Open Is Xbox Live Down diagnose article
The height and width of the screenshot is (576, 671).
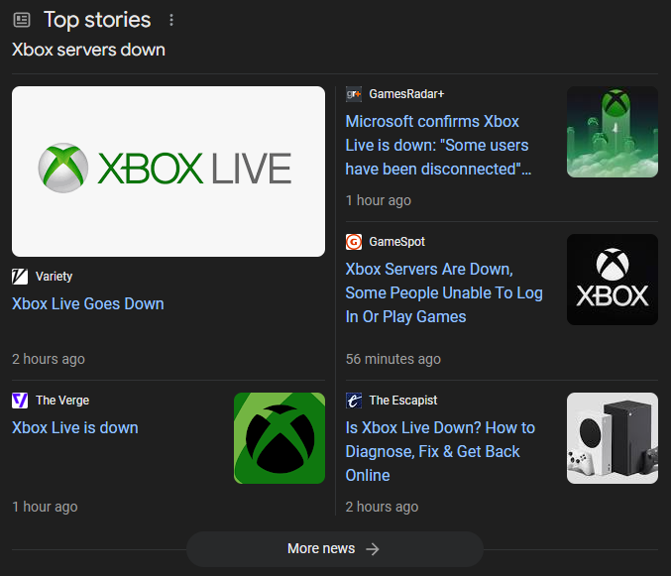[x=440, y=452]
